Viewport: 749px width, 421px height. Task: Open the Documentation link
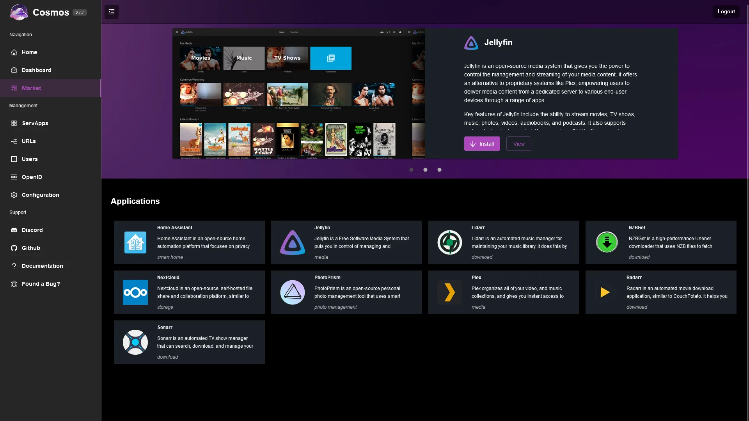coord(50,266)
